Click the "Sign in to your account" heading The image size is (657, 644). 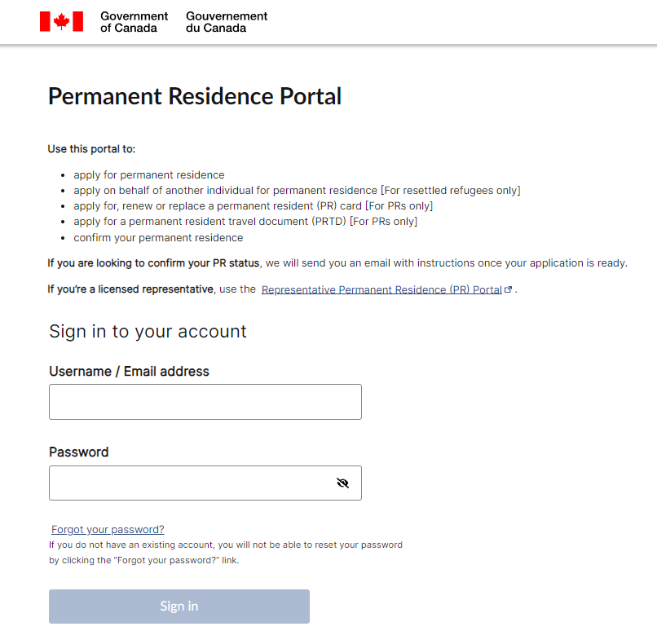[148, 332]
